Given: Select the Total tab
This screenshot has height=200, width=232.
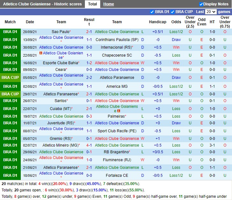Looking at the screenshot, I should click(93, 4).
